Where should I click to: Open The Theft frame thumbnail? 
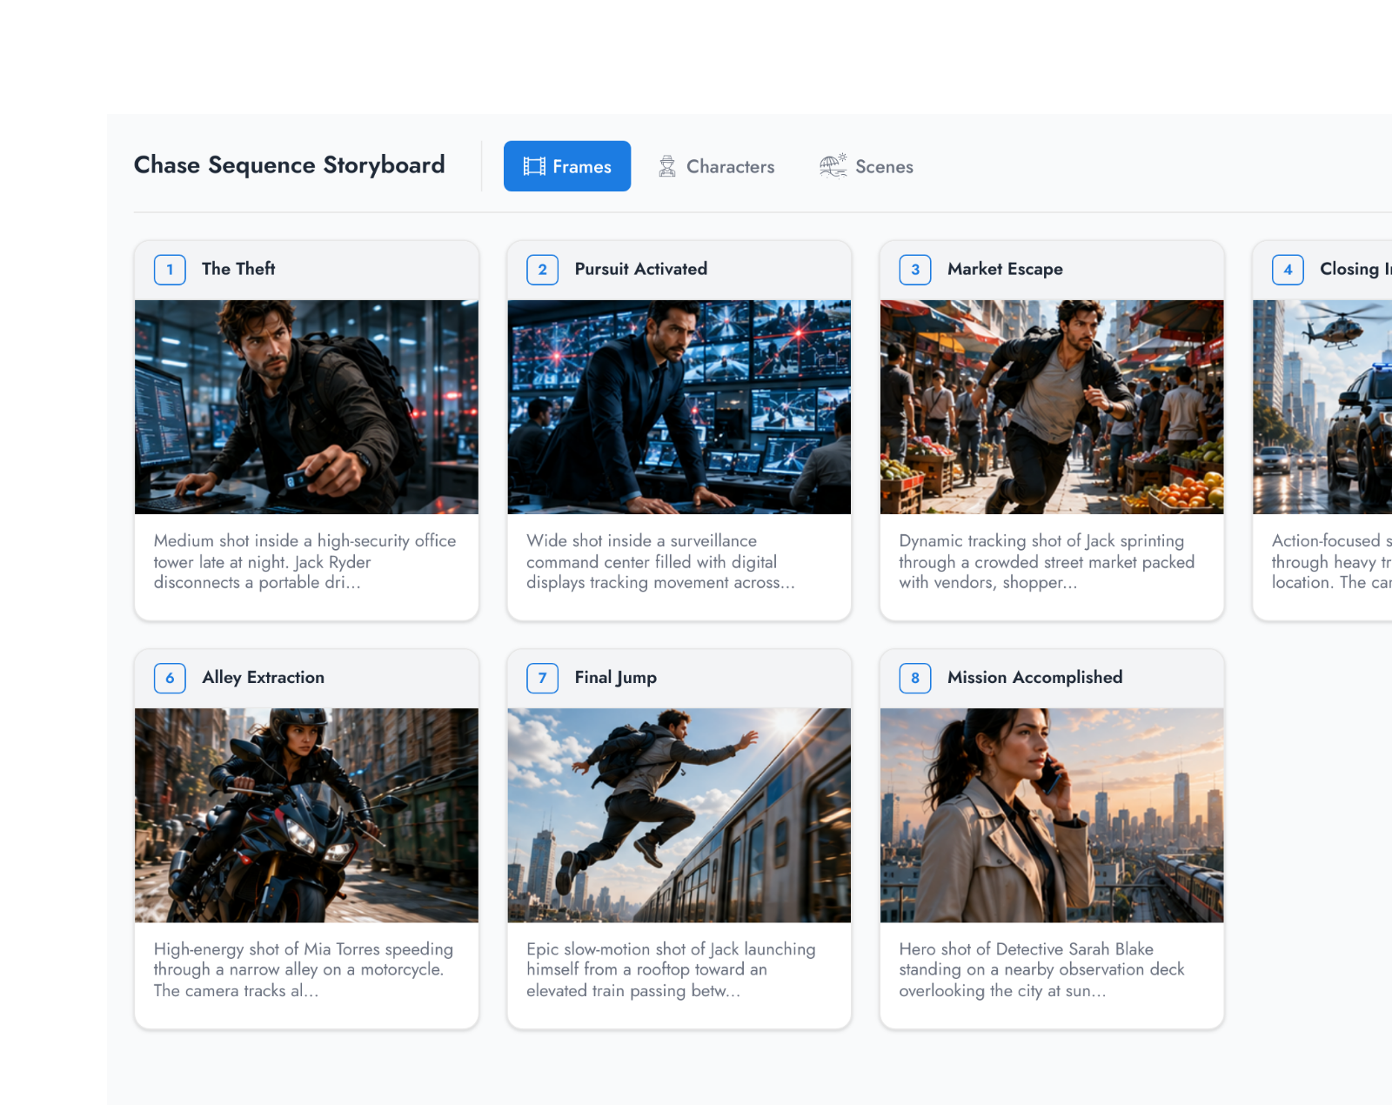306,407
